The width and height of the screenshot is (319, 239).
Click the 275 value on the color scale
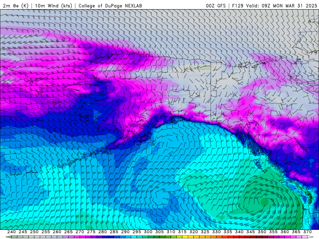(x=91, y=232)
